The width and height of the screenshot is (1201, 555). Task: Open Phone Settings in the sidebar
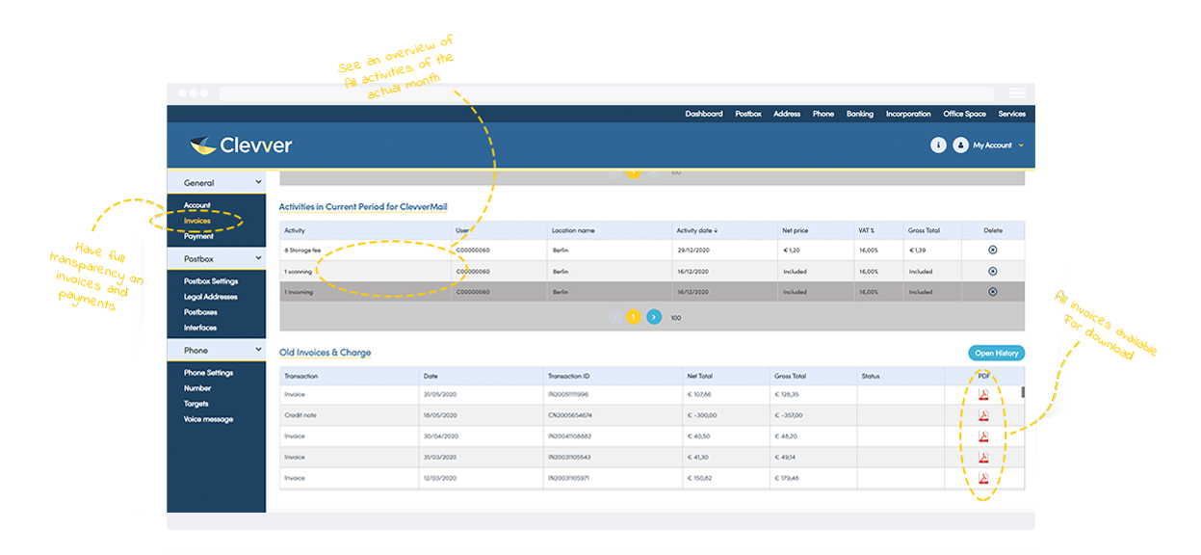209,373
